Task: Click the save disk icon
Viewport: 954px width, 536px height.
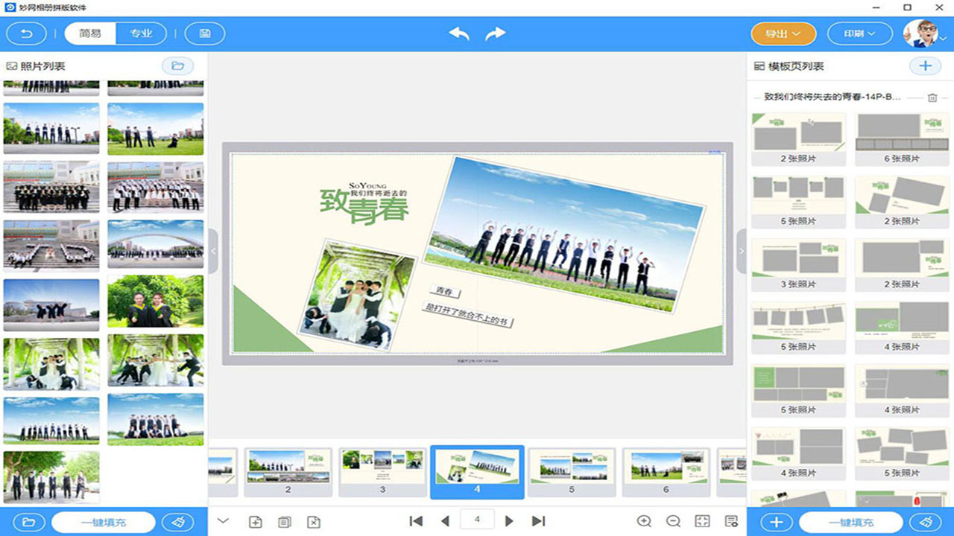Action: pos(204,33)
